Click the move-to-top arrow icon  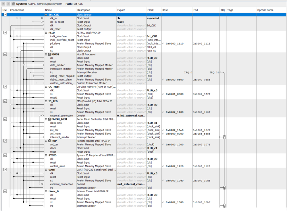3,4
